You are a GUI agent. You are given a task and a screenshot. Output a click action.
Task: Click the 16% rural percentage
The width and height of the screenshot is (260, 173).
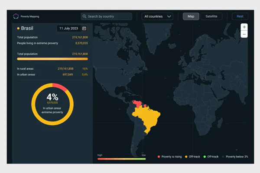[85, 69]
